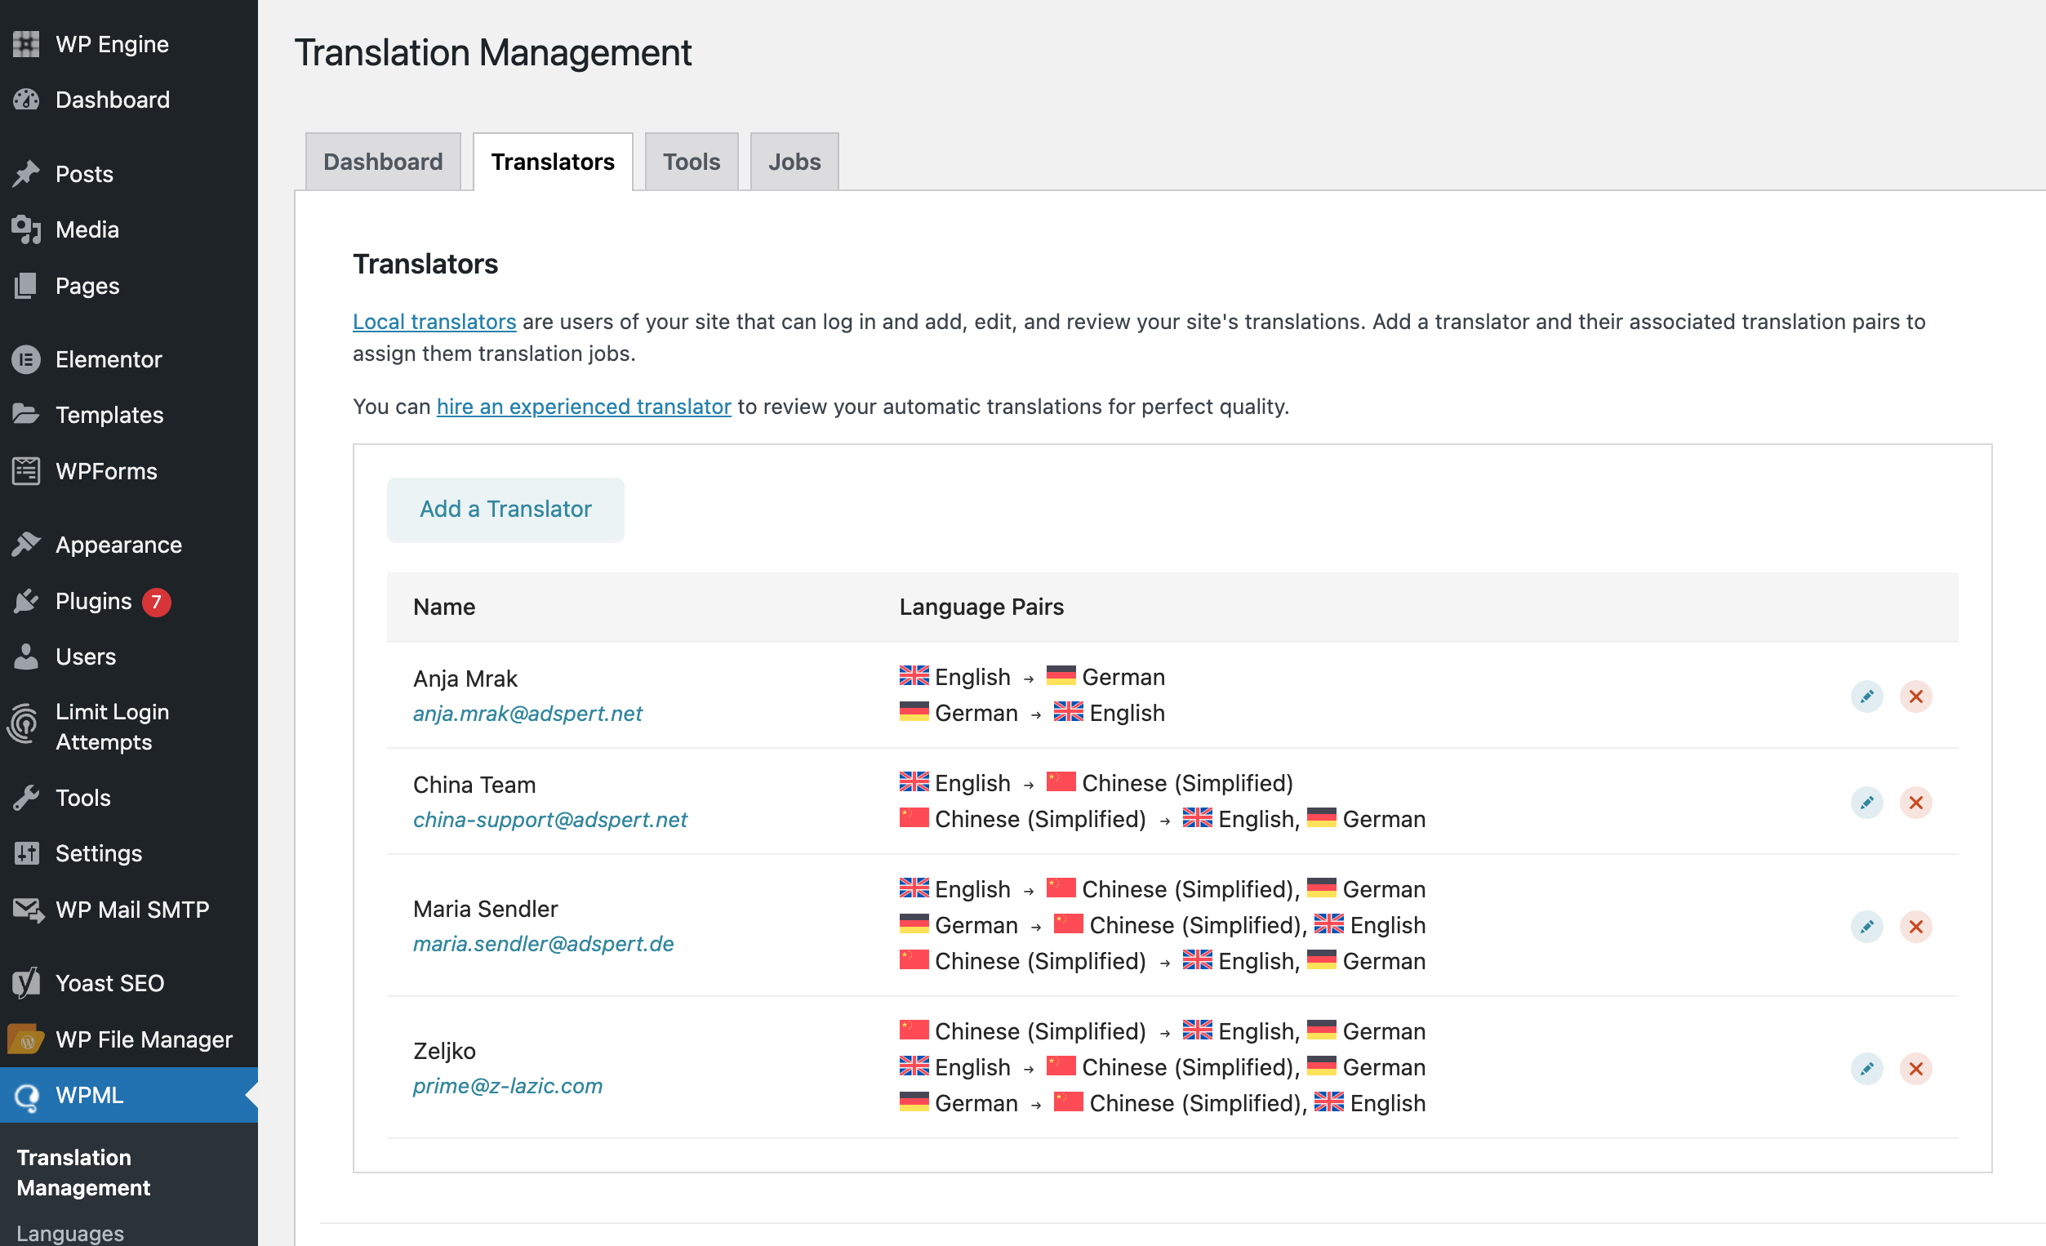This screenshot has height=1246, width=2046.
Task: Click the Yoast SEO sidebar icon
Action: click(x=26, y=983)
